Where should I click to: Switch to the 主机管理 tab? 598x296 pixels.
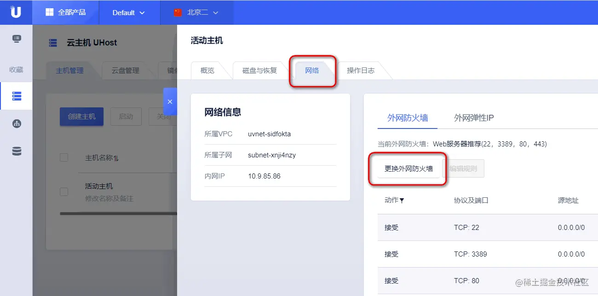70,71
